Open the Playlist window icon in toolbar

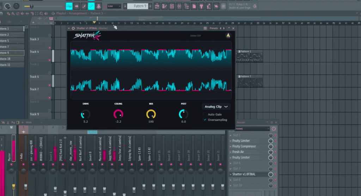[157, 6]
